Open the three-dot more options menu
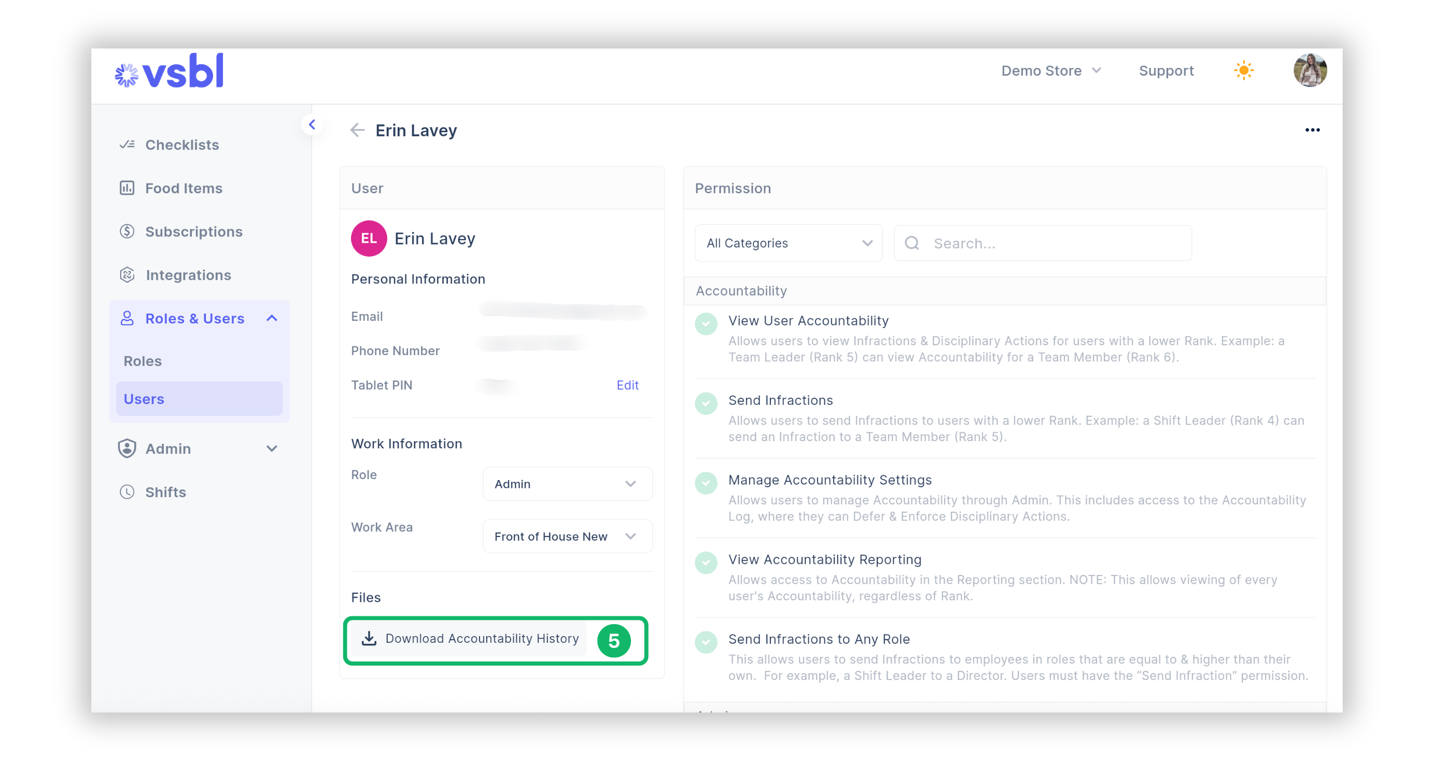Image resolution: width=1434 pixels, height=761 pixels. (x=1312, y=130)
